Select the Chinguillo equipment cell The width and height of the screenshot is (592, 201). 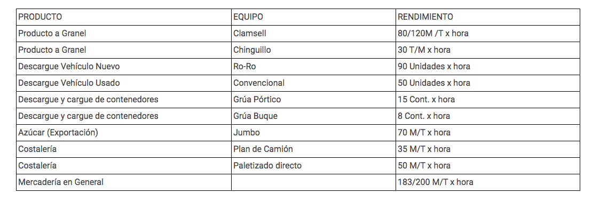pyautogui.click(x=313, y=50)
